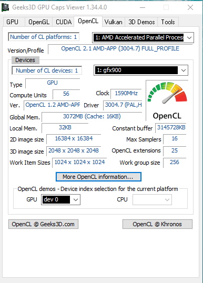Click Work Item Sizes 1024 field
This screenshot has height=283, width=203.
(x=79, y=163)
